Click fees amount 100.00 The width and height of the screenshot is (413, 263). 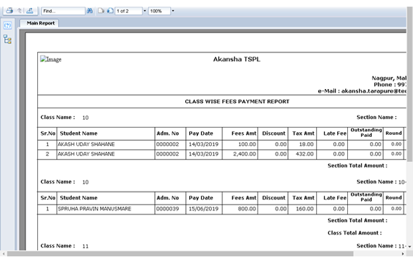tap(247, 144)
